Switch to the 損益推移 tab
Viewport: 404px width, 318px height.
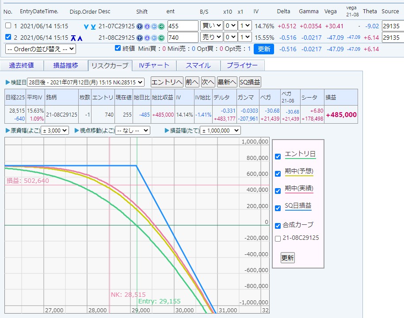tap(66, 65)
